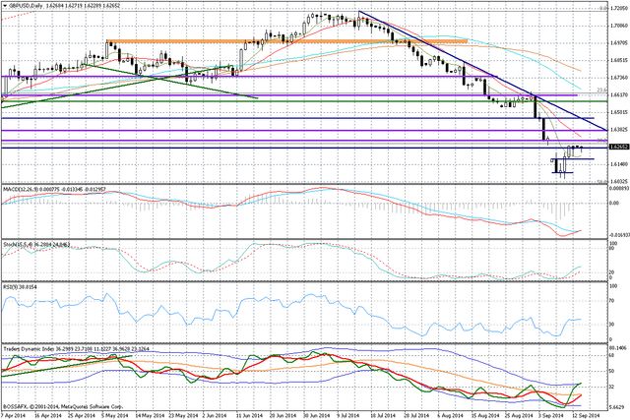Click the 30 Jun 2014 date label
This screenshot has width=630, height=420.
(x=316, y=415)
